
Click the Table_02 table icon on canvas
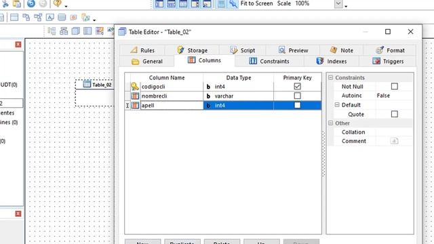(x=87, y=84)
